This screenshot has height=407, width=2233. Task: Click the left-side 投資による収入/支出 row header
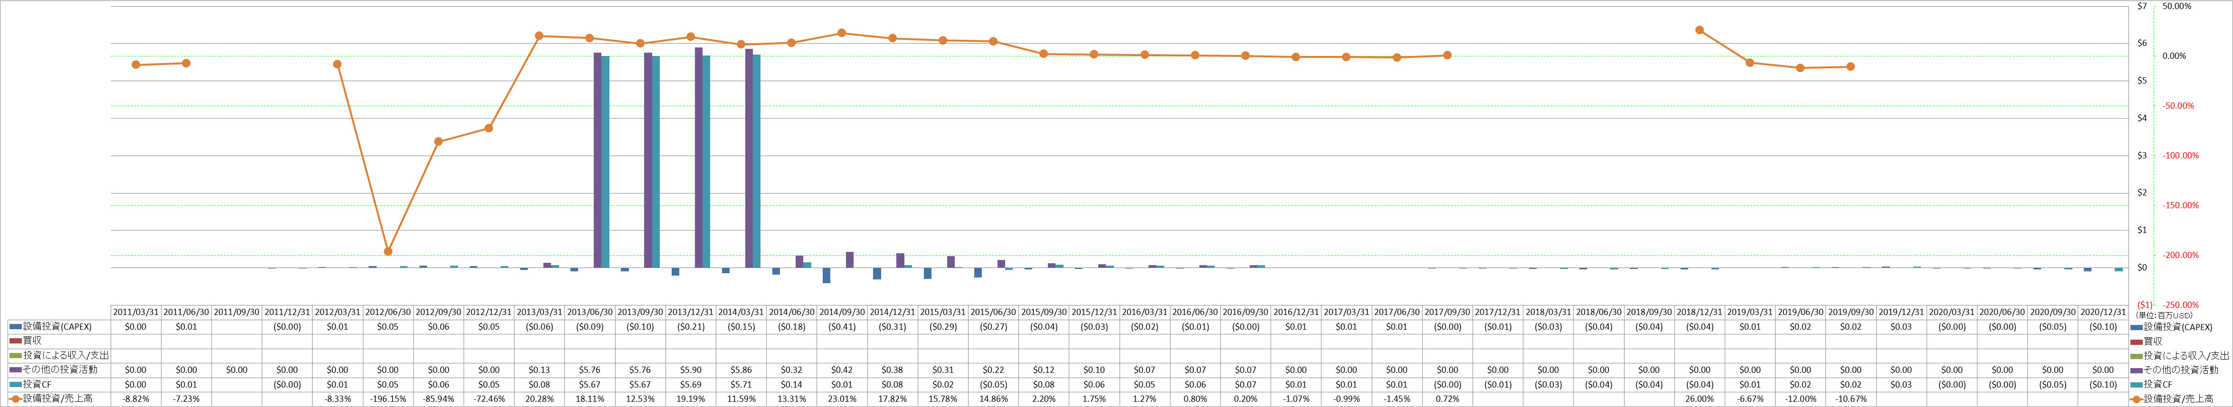(x=59, y=356)
